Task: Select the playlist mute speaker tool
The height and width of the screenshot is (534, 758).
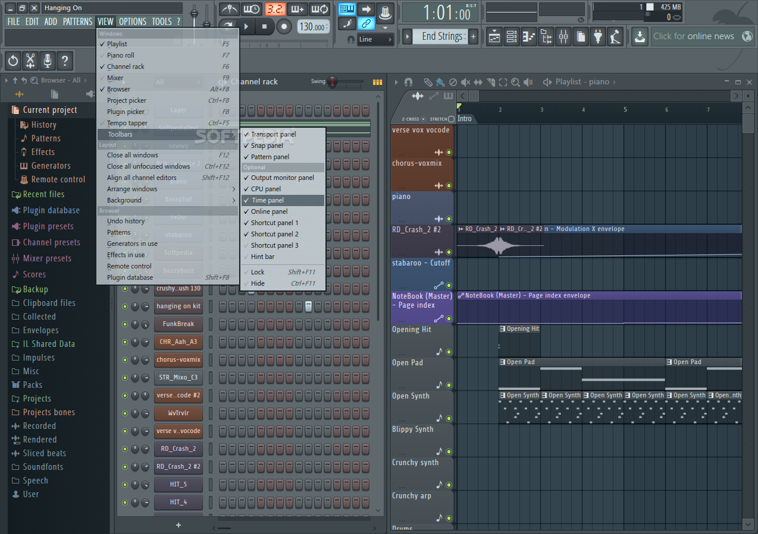Action: pyautogui.click(x=465, y=82)
